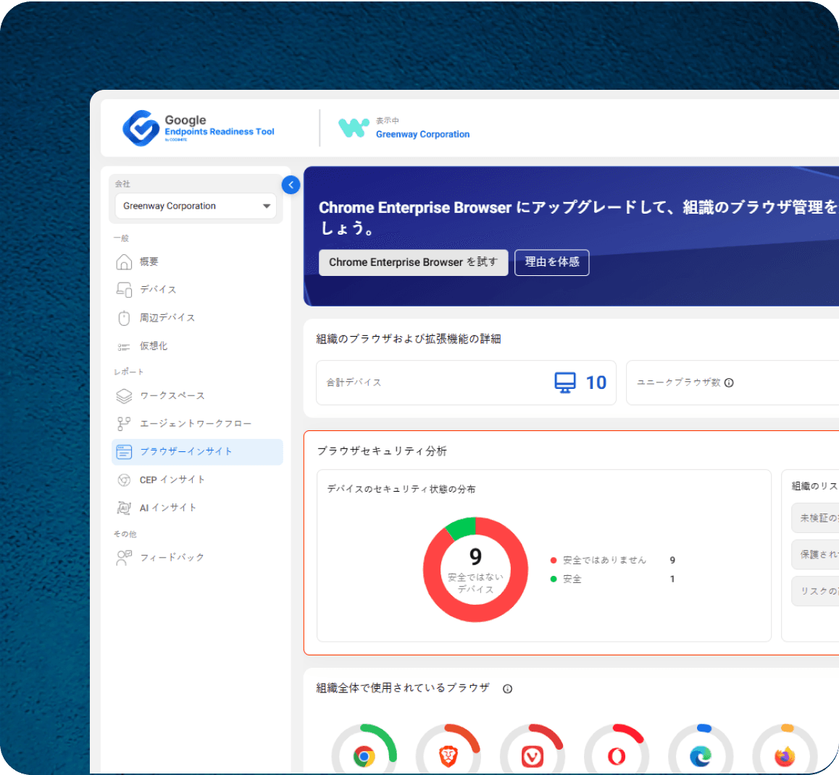
Task: Open the 概要 overview page
Action: [149, 261]
